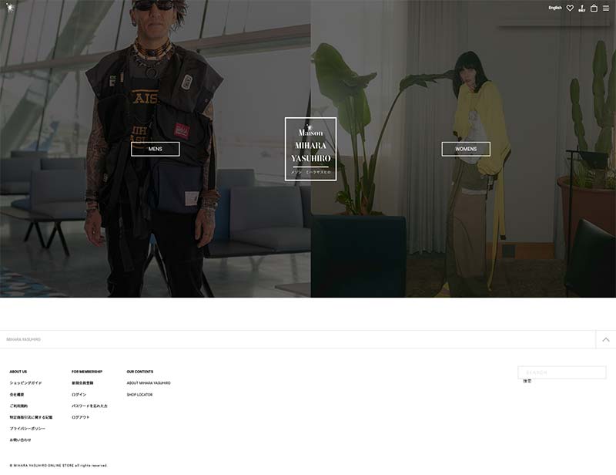This screenshot has width=616, height=475.
Task: Click the ABOUT US footer heading
Action: 18,372
